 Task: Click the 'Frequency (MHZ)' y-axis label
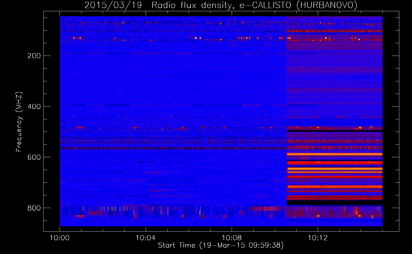(x=19, y=122)
